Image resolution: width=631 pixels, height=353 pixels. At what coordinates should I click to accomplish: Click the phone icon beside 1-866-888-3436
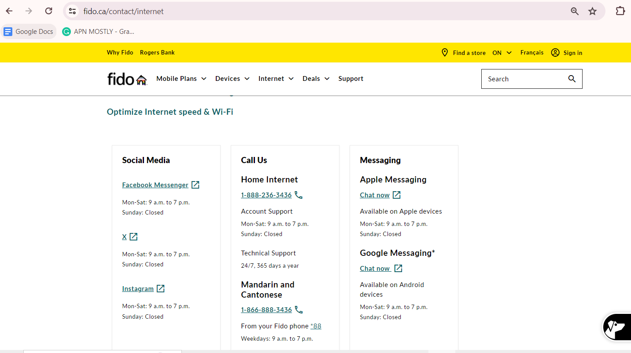(x=299, y=309)
